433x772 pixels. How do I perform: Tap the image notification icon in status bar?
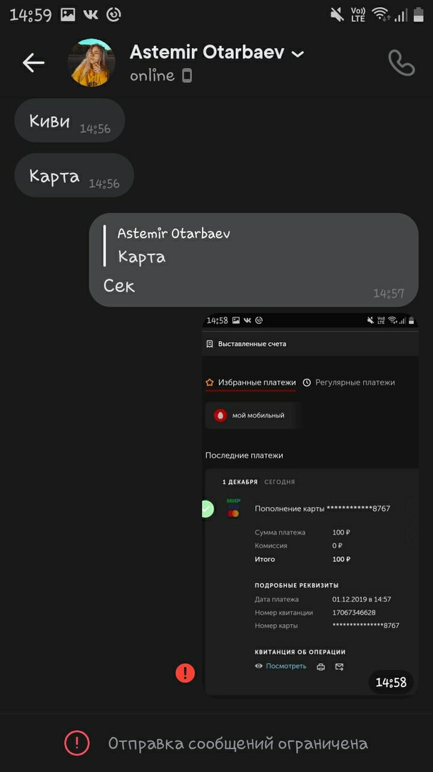pos(68,14)
